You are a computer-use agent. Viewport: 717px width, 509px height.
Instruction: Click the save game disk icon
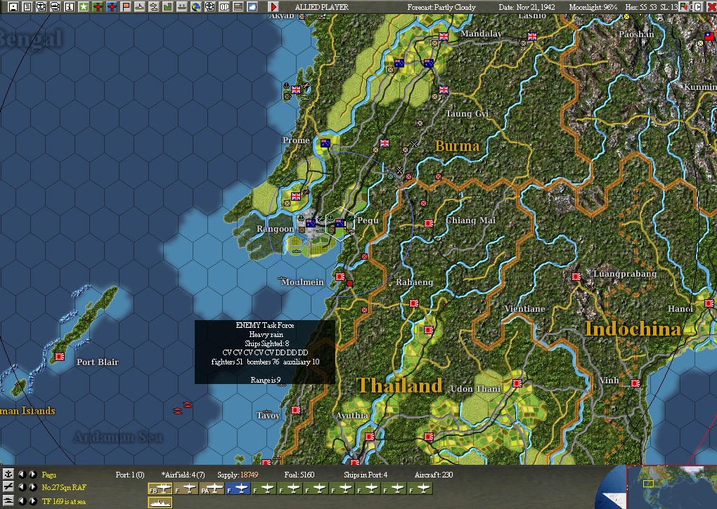(13, 7)
